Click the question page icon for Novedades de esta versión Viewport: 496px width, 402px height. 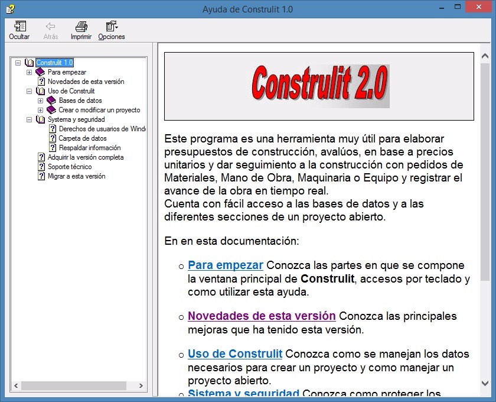(41, 82)
